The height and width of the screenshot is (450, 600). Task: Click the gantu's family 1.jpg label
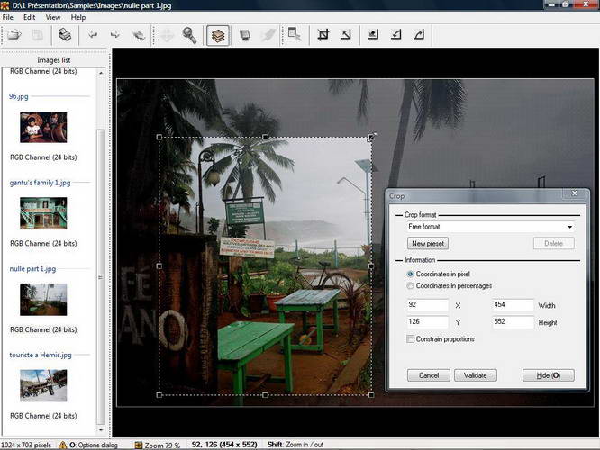pyautogui.click(x=40, y=183)
